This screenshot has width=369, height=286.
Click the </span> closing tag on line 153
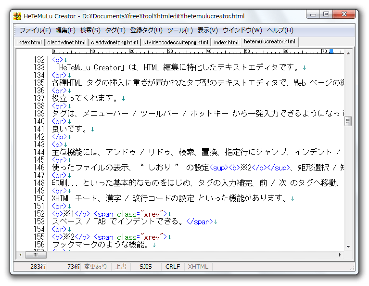point(200,221)
